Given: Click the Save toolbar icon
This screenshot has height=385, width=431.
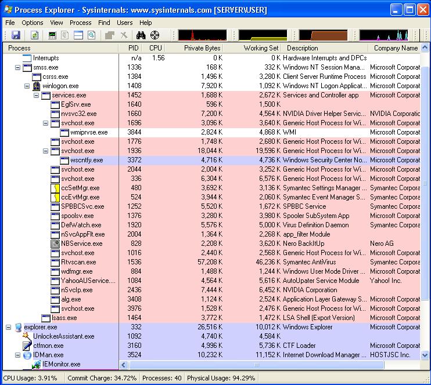Looking at the screenshot, I should pyautogui.click(x=16, y=35).
